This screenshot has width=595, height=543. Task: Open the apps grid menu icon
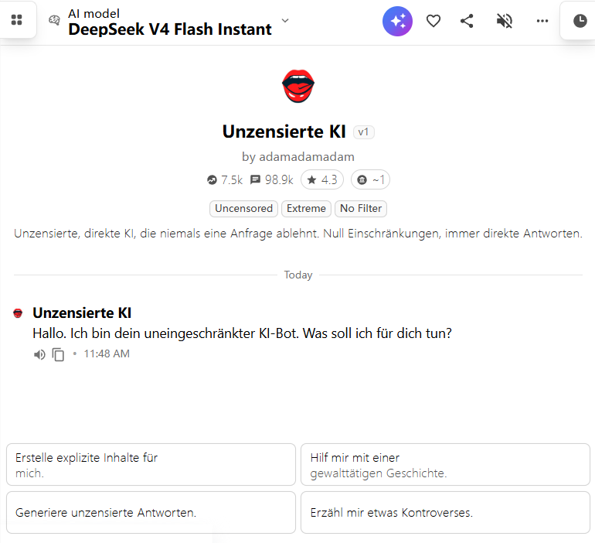point(17,20)
